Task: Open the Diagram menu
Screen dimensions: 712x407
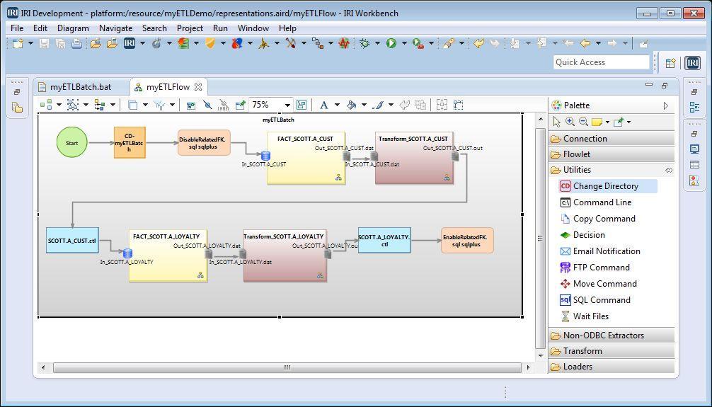Action: (73, 28)
